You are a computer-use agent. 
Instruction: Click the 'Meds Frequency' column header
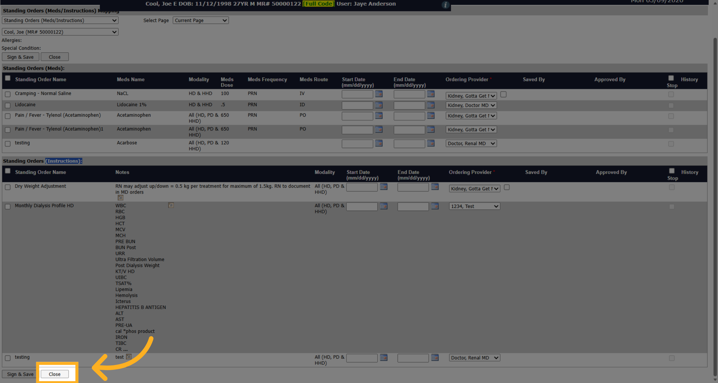tap(267, 79)
